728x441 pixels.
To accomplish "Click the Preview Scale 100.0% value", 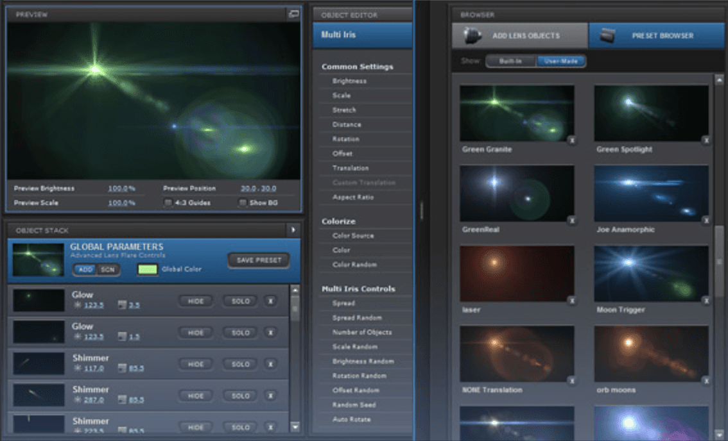I will click(x=121, y=203).
